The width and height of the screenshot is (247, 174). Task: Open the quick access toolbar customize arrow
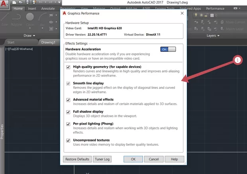point(59,2)
